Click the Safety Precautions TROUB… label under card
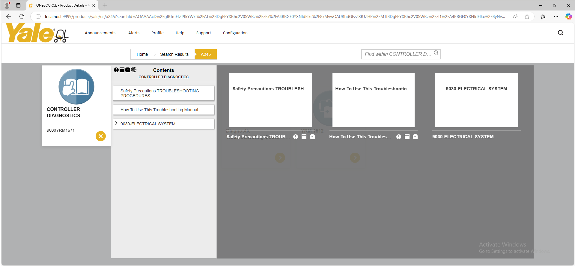The image size is (575, 266). click(x=258, y=137)
